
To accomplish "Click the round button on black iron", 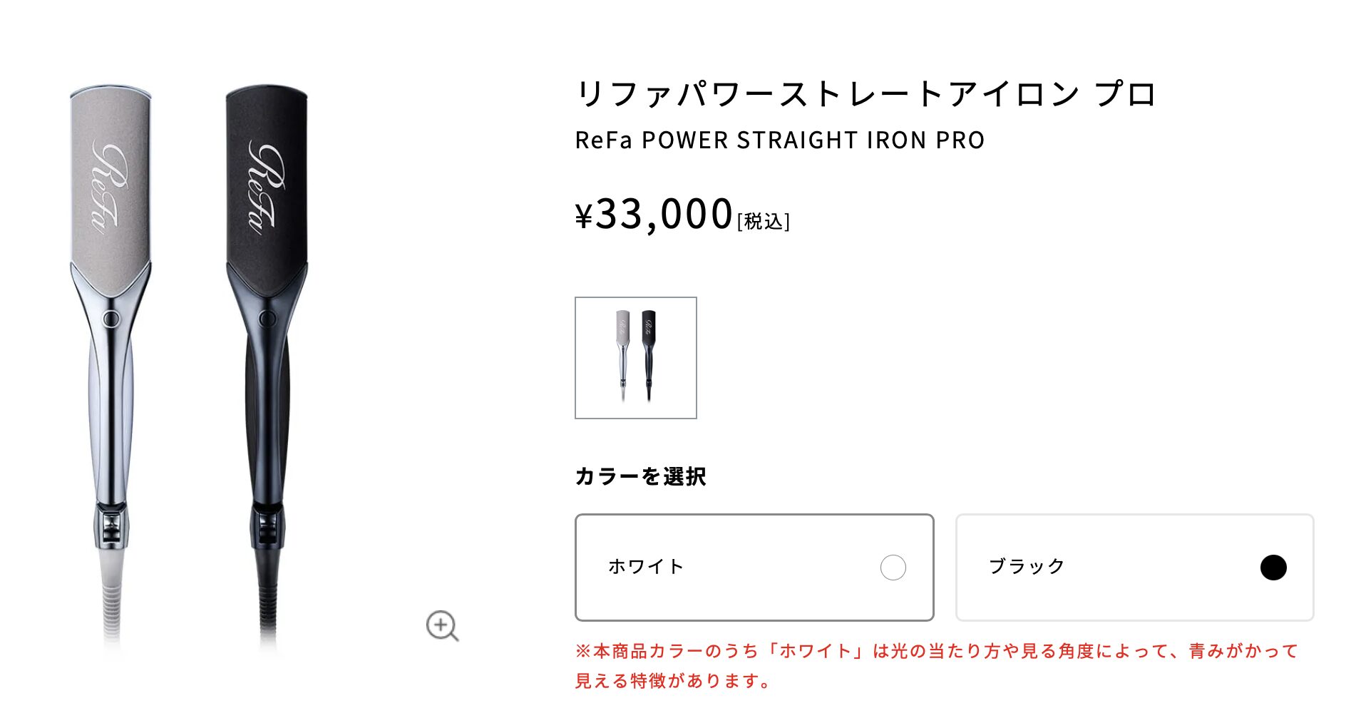I will pos(267,319).
